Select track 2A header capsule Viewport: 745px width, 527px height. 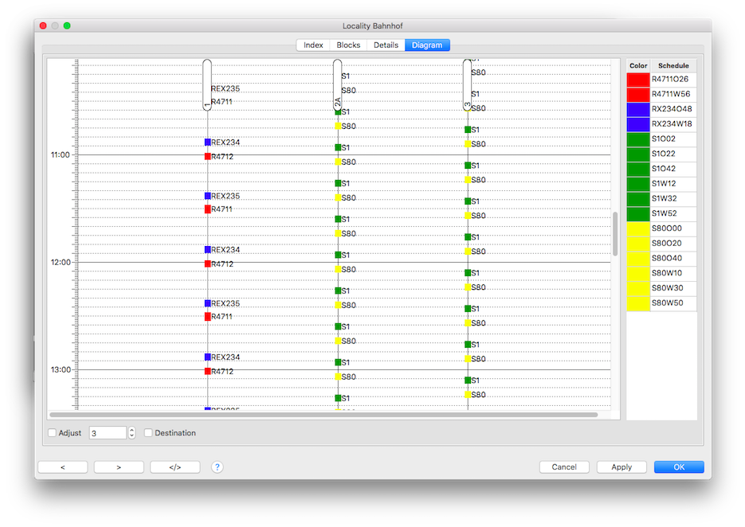338,84
